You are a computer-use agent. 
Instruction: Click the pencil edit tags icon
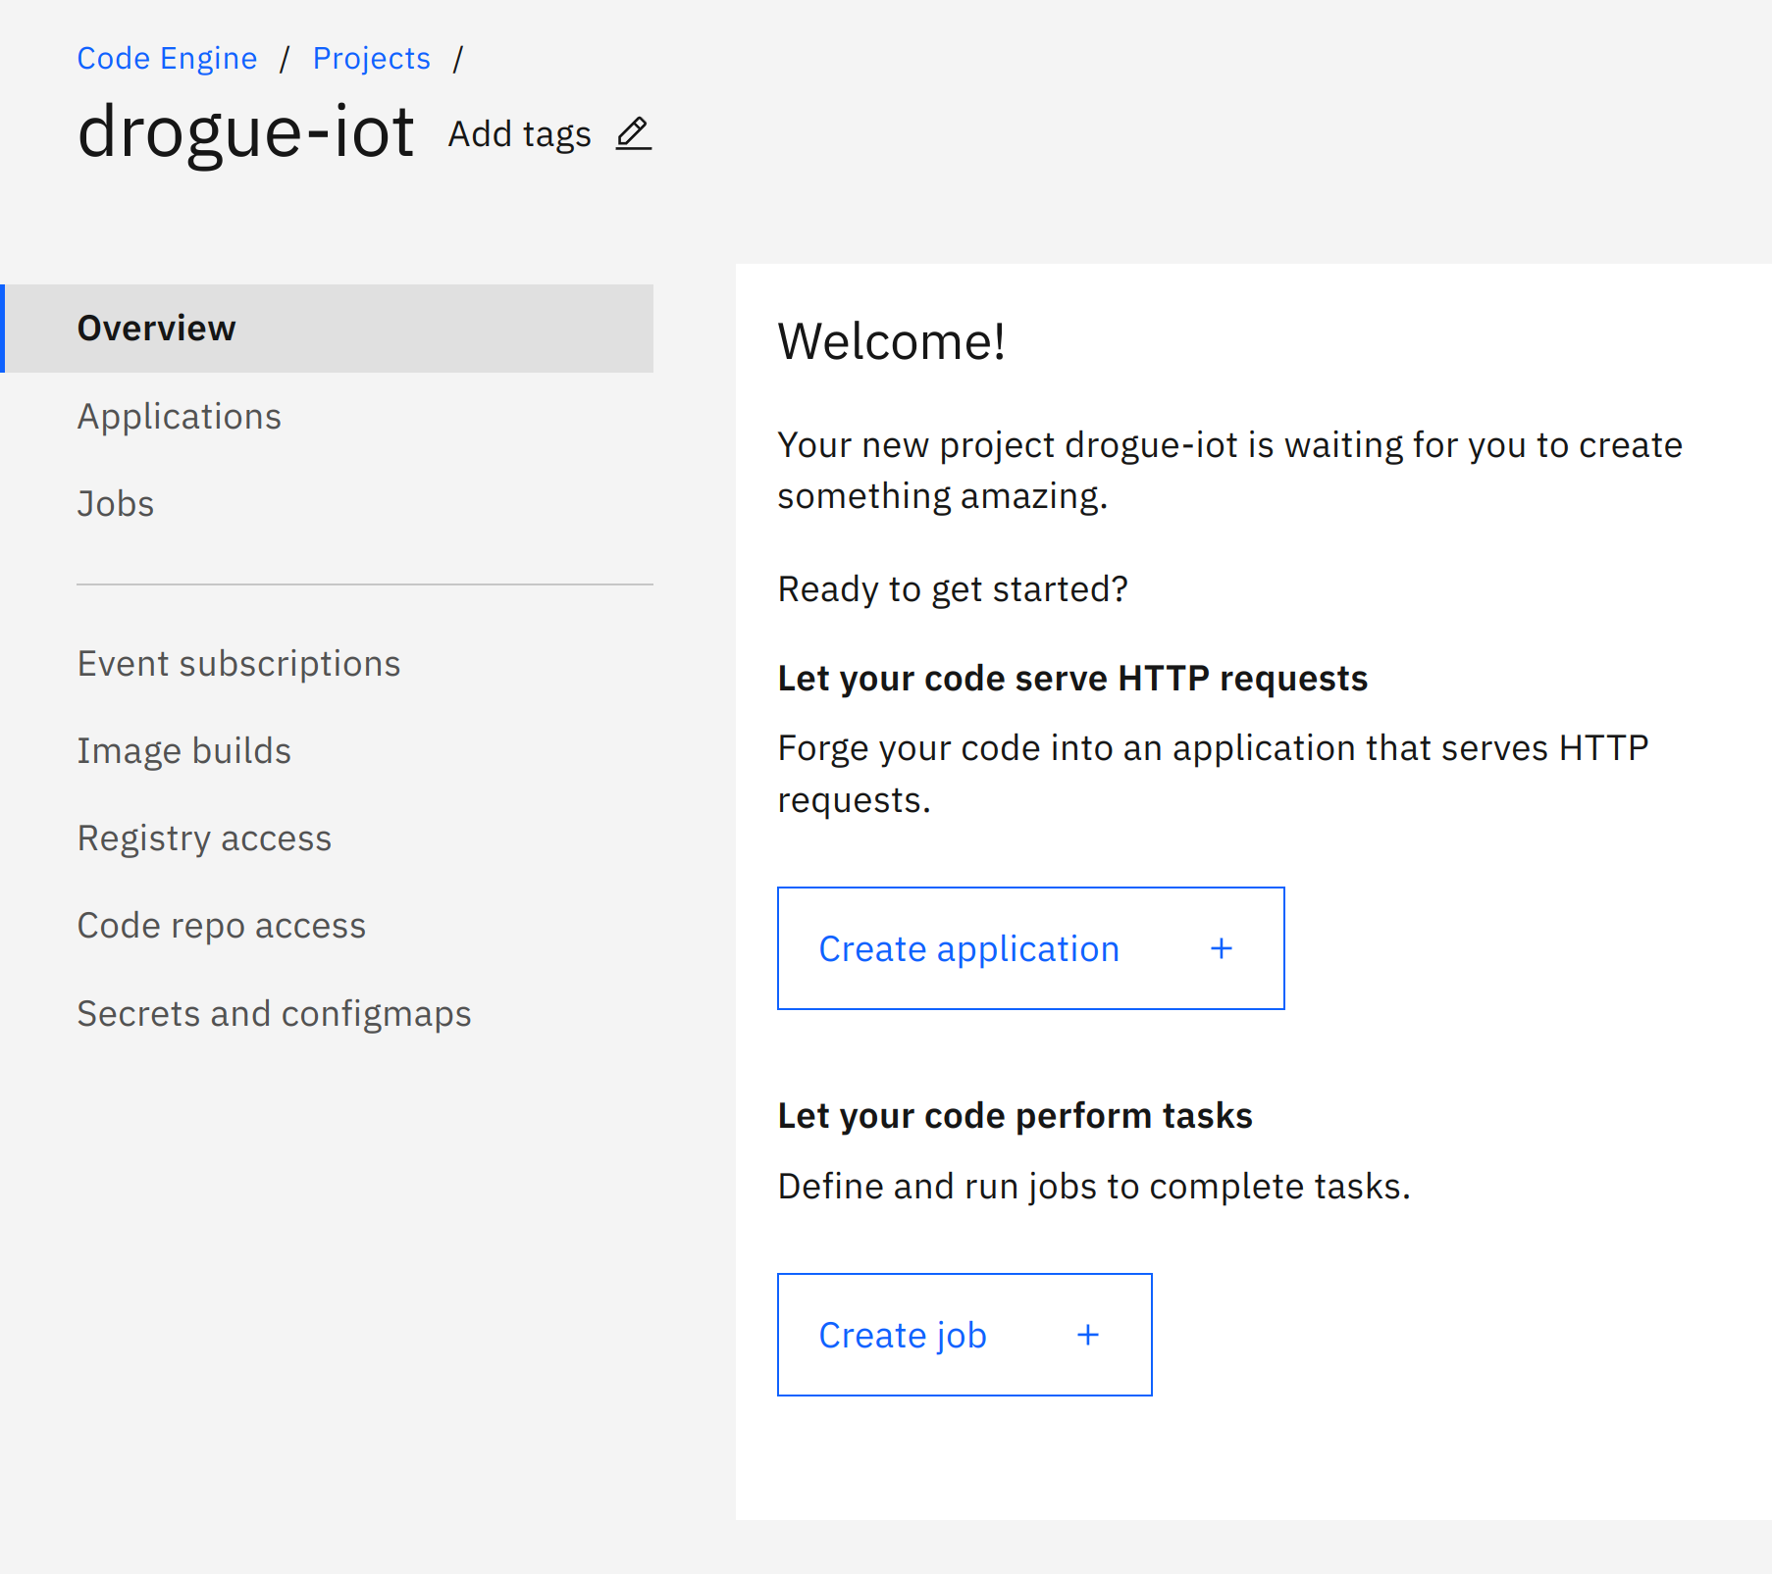pos(634,133)
